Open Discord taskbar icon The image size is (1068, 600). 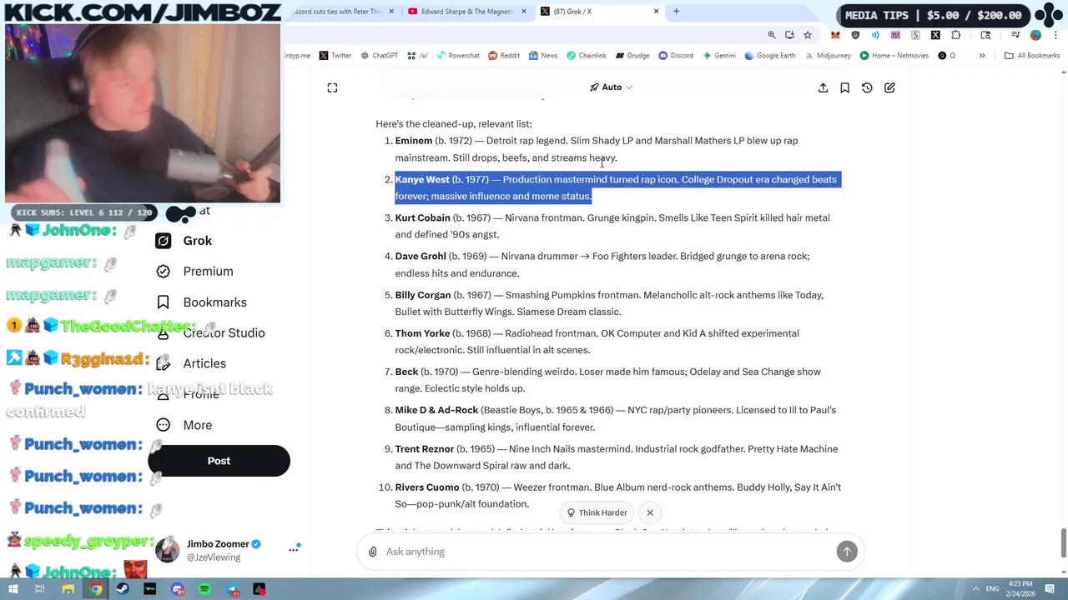(x=178, y=589)
